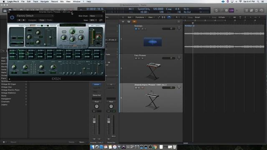This screenshot has width=267, height=150.
Task: Toggle the orange global Hide button
Action: tap(134, 22)
